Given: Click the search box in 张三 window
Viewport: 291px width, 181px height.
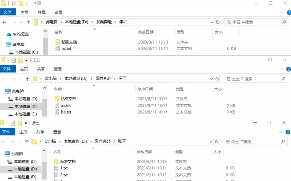Looking at the screenshot, I should [255, 142].
